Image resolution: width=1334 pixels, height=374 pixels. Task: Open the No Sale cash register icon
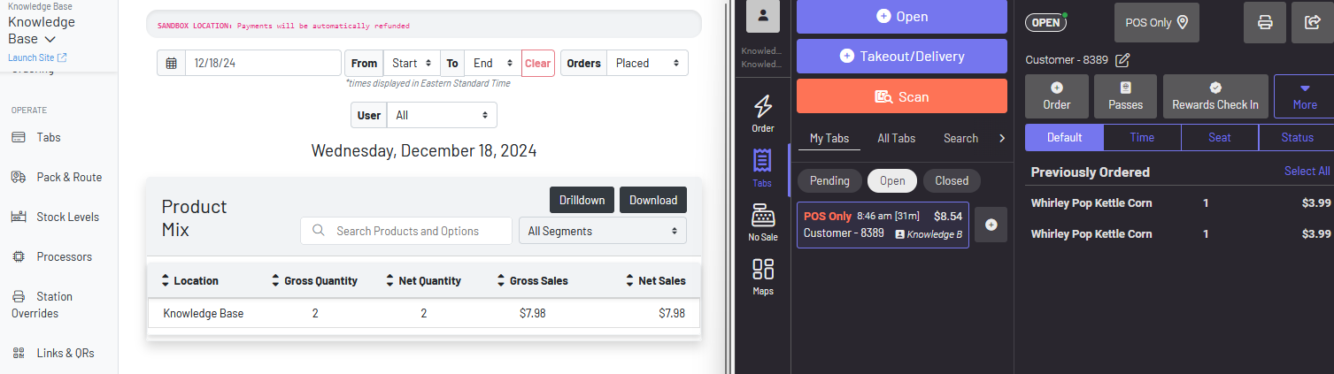762,222
